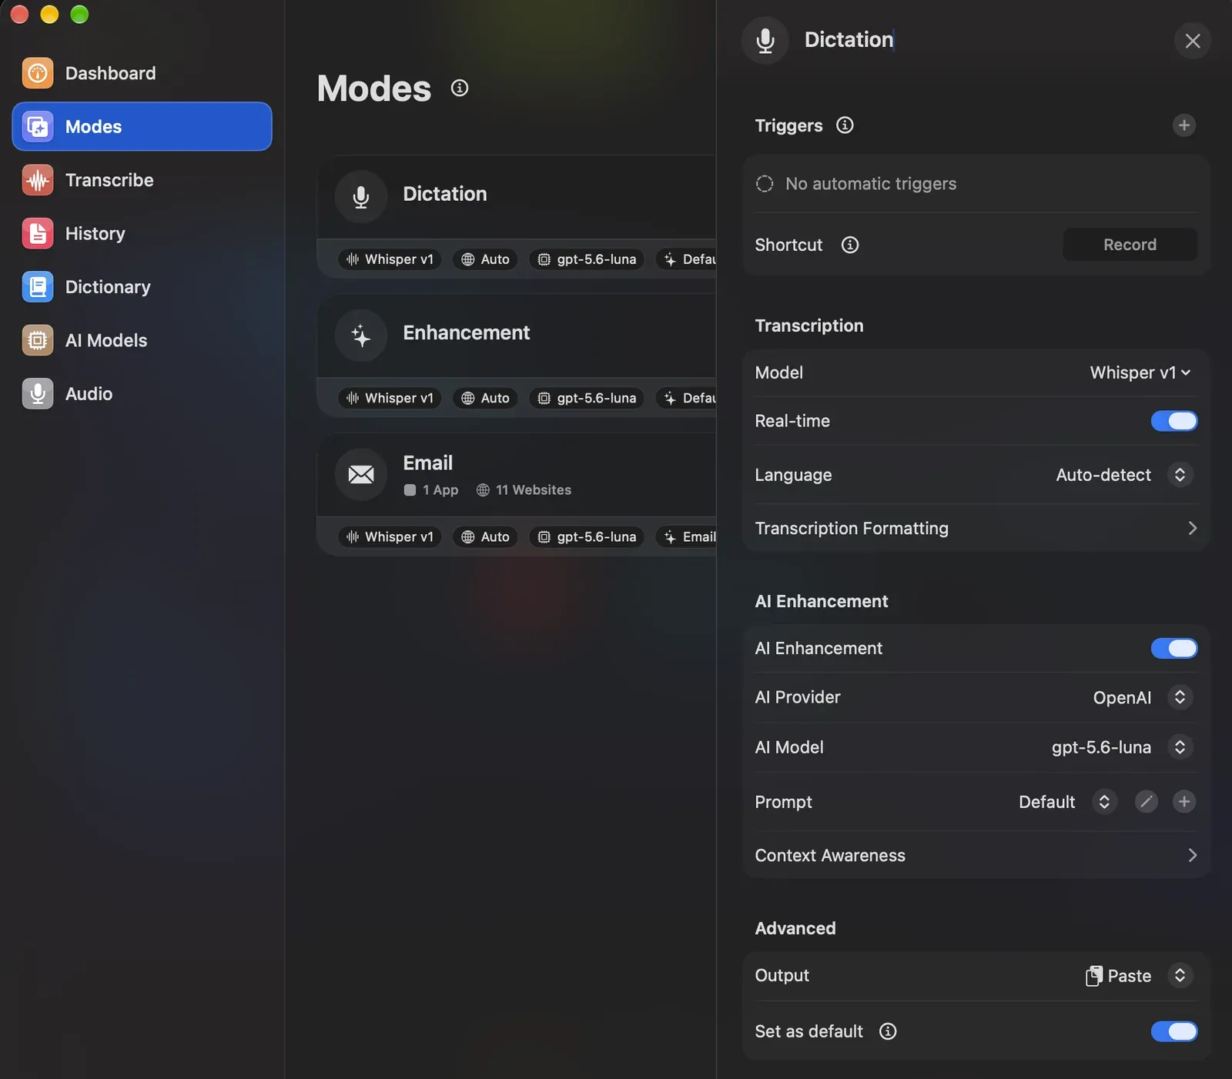Expand Transcription Formatting settings
Screen dimensions: 1232x1079
coord(976,528)
